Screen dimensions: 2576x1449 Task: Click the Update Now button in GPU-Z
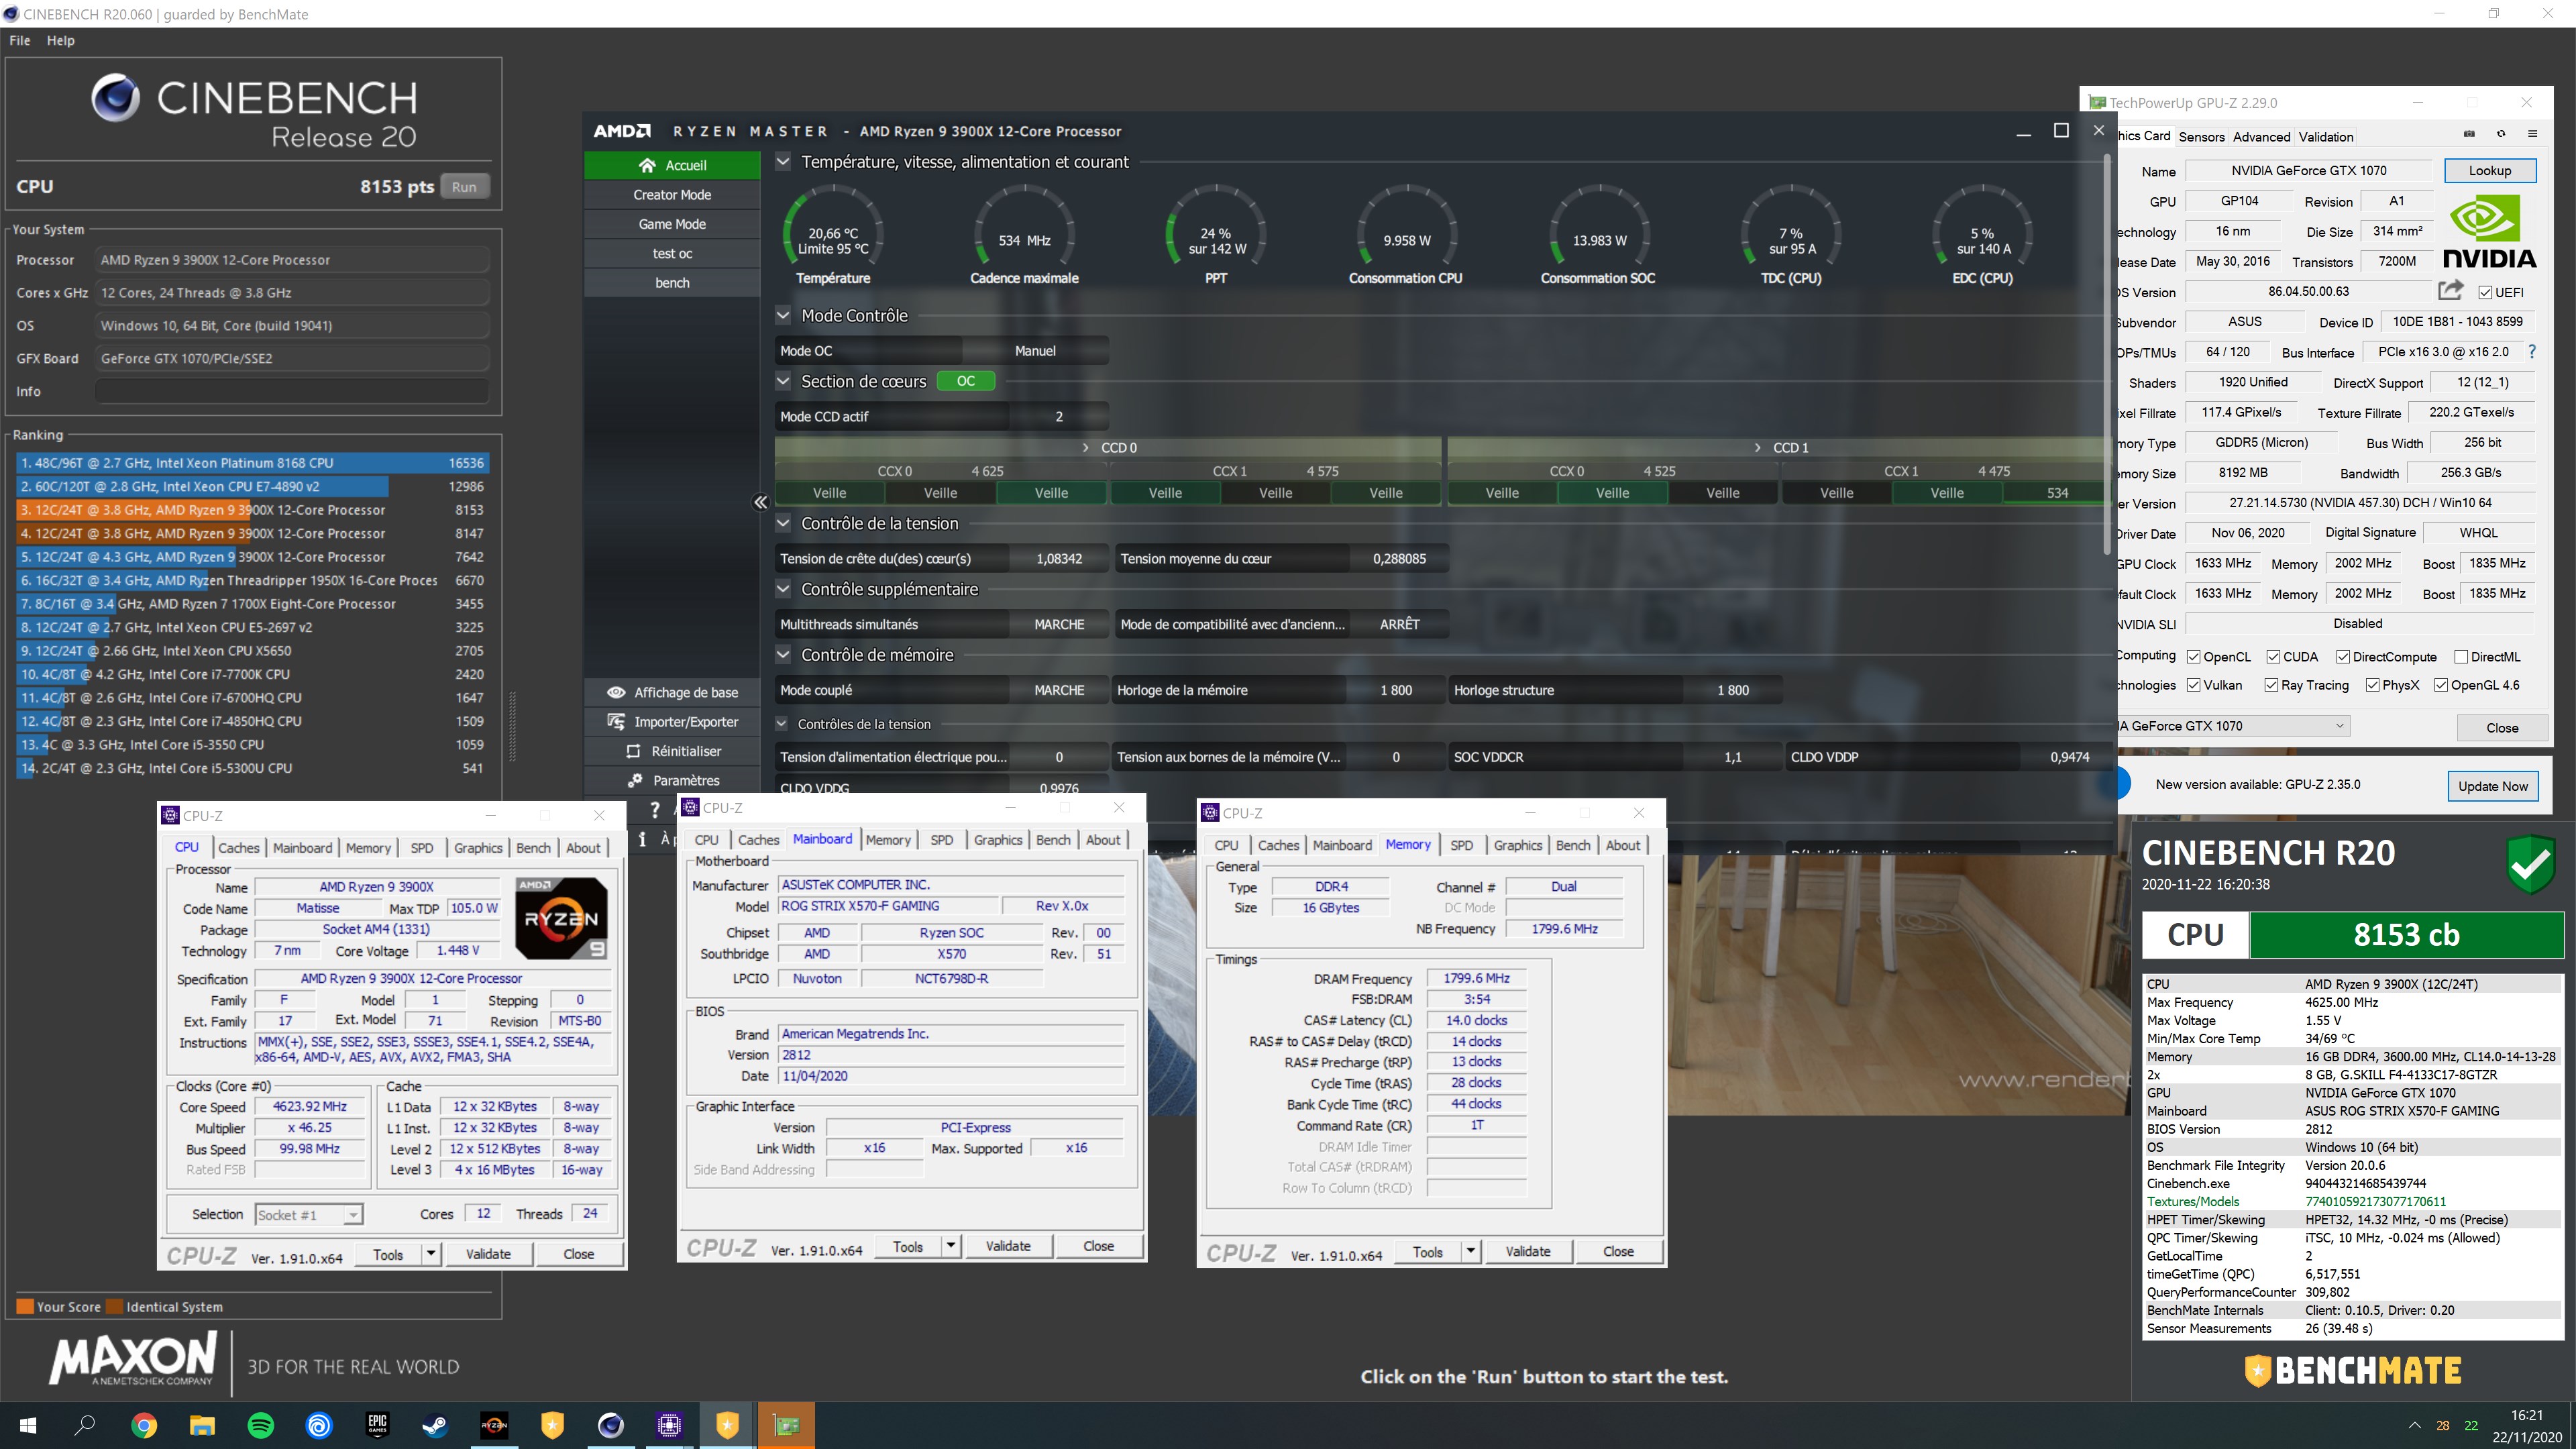pos(2492,786)
